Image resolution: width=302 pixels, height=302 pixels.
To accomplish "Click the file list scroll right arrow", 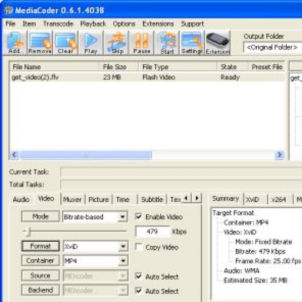I will [x=280, y=155].
